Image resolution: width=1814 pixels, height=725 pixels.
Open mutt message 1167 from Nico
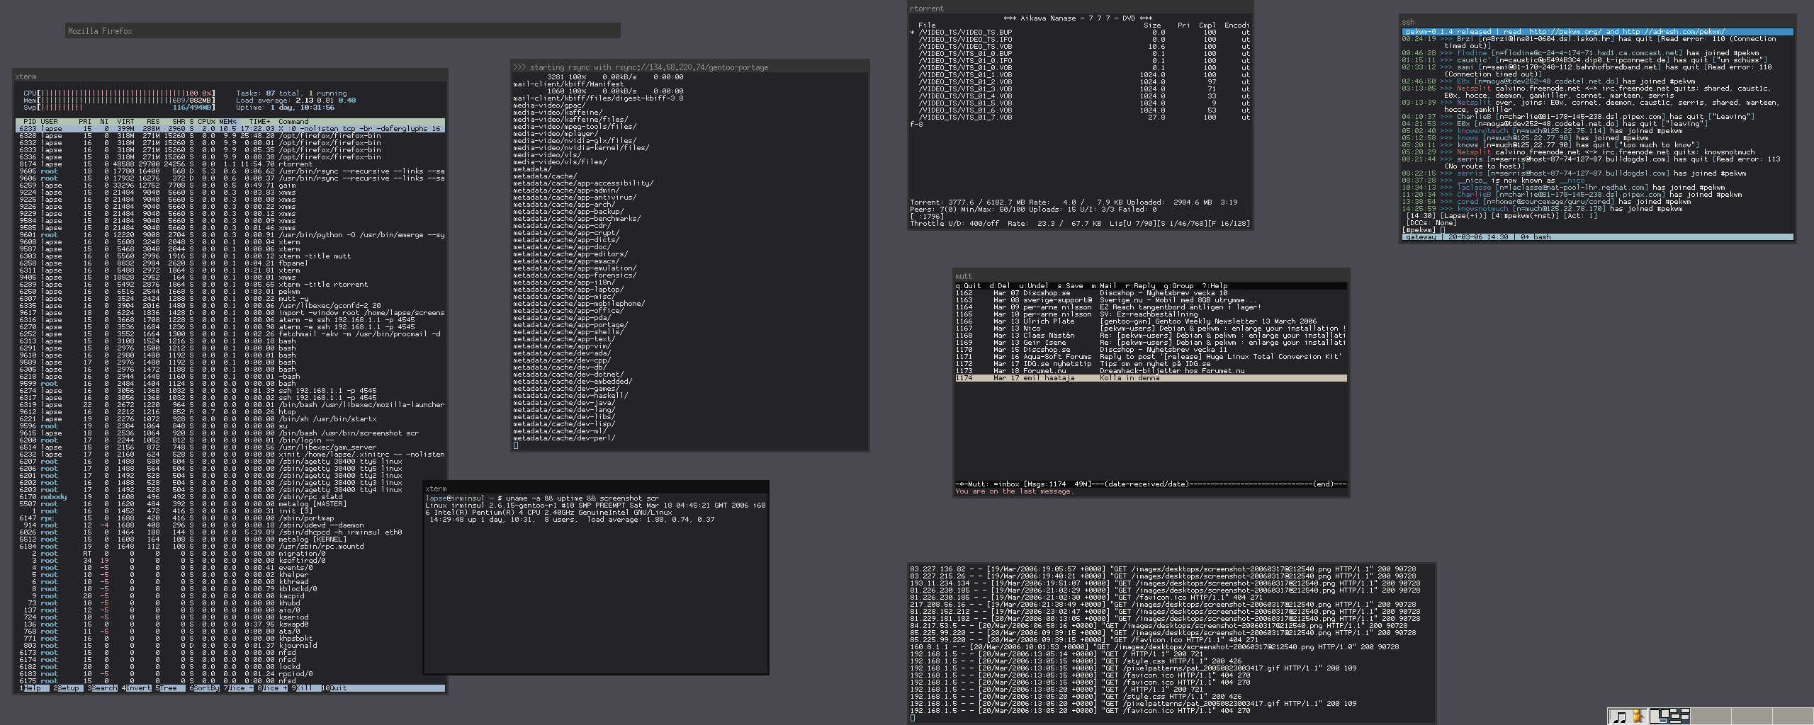(x=1151, y=328)
